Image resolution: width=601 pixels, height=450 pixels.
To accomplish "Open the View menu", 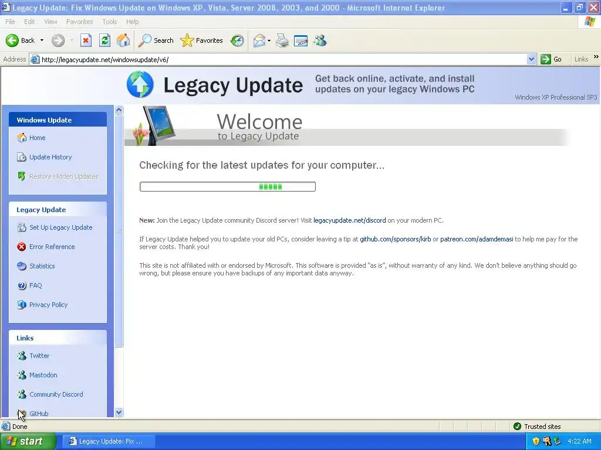I will point(50,22).
